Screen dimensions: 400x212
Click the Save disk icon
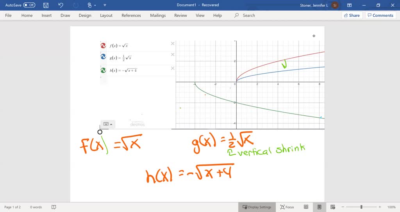[46, 5]
